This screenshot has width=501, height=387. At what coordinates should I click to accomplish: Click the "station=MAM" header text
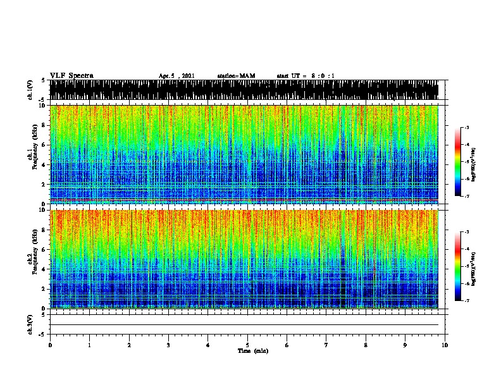pos(236,76)
